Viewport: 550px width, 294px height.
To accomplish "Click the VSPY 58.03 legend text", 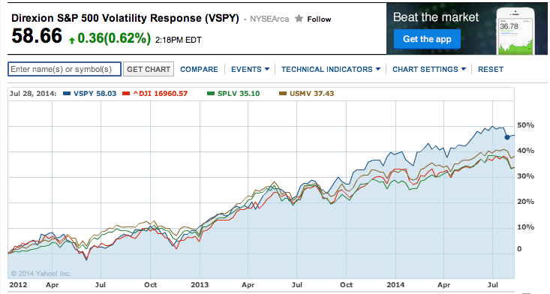I will click(x=95, y=94).
